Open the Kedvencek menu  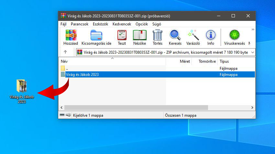[122, 24]
